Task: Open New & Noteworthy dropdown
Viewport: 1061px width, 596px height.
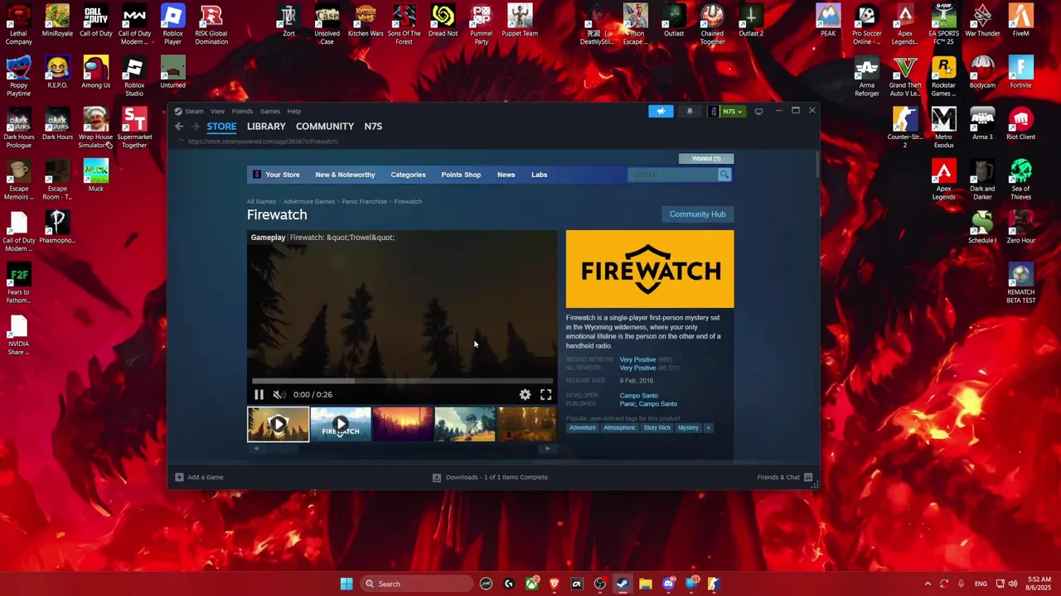Action: click(345, 175)
